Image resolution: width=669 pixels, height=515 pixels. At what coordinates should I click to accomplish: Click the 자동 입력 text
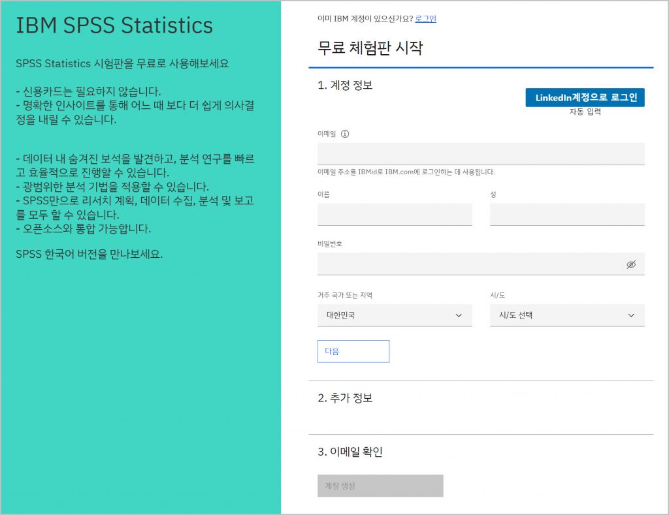click(585, 112)
